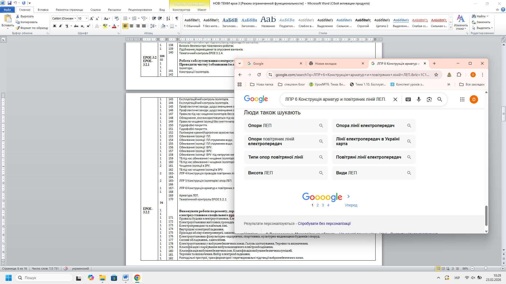This screenshot has height=284, width=506.
Task: Click the increase indent icon in Word
Action: click(x=160, y=18)
